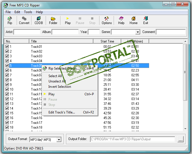Toggle the checkbox for track 15

7,113
